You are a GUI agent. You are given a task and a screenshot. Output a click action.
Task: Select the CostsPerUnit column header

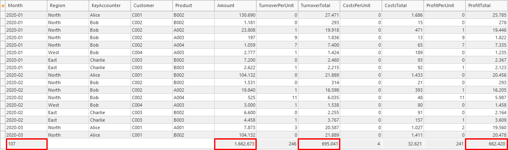[360, 6]
